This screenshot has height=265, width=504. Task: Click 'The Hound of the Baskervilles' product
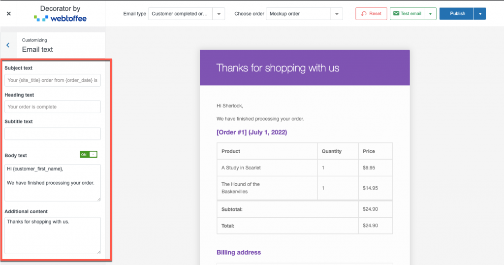pos(240,188)
